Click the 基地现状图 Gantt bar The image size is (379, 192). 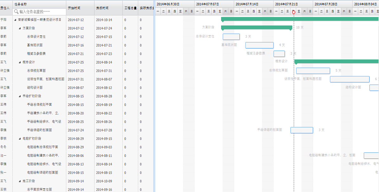pyautogui.click(x=259, y=45)
